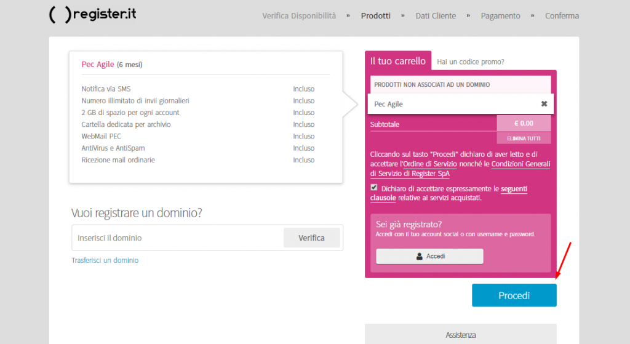
Task: Click the user icon on Accedi button
Action: point(420,256)
